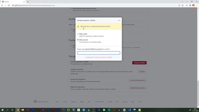Click the taskbar clock and date
The image size is (199, 112).
point(196,110)
